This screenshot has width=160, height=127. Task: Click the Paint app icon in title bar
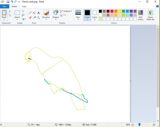(2, 2)
